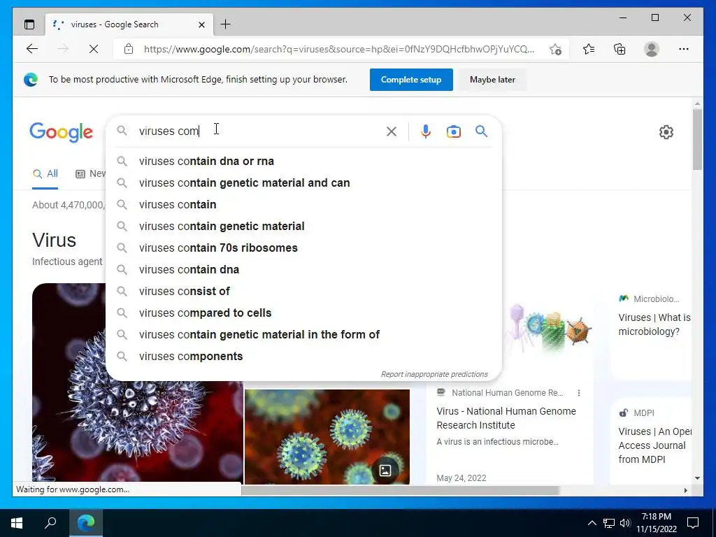Dismiss prompt with Maybe later
Viewport: 716px width, 537px height.
pyautogui.click(x=492, y=80)
